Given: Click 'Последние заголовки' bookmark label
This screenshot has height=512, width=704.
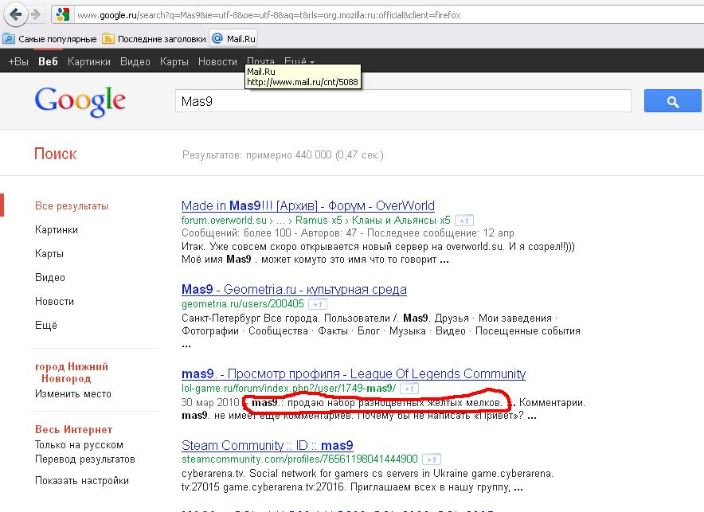Looking at the screenshot, I should click(x=162, y=39).
